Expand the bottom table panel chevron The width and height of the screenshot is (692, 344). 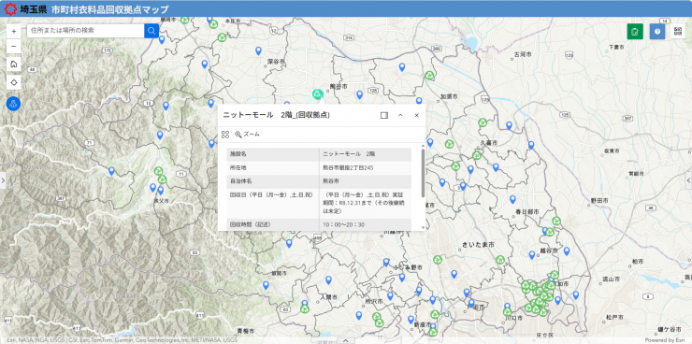point(346,340)
